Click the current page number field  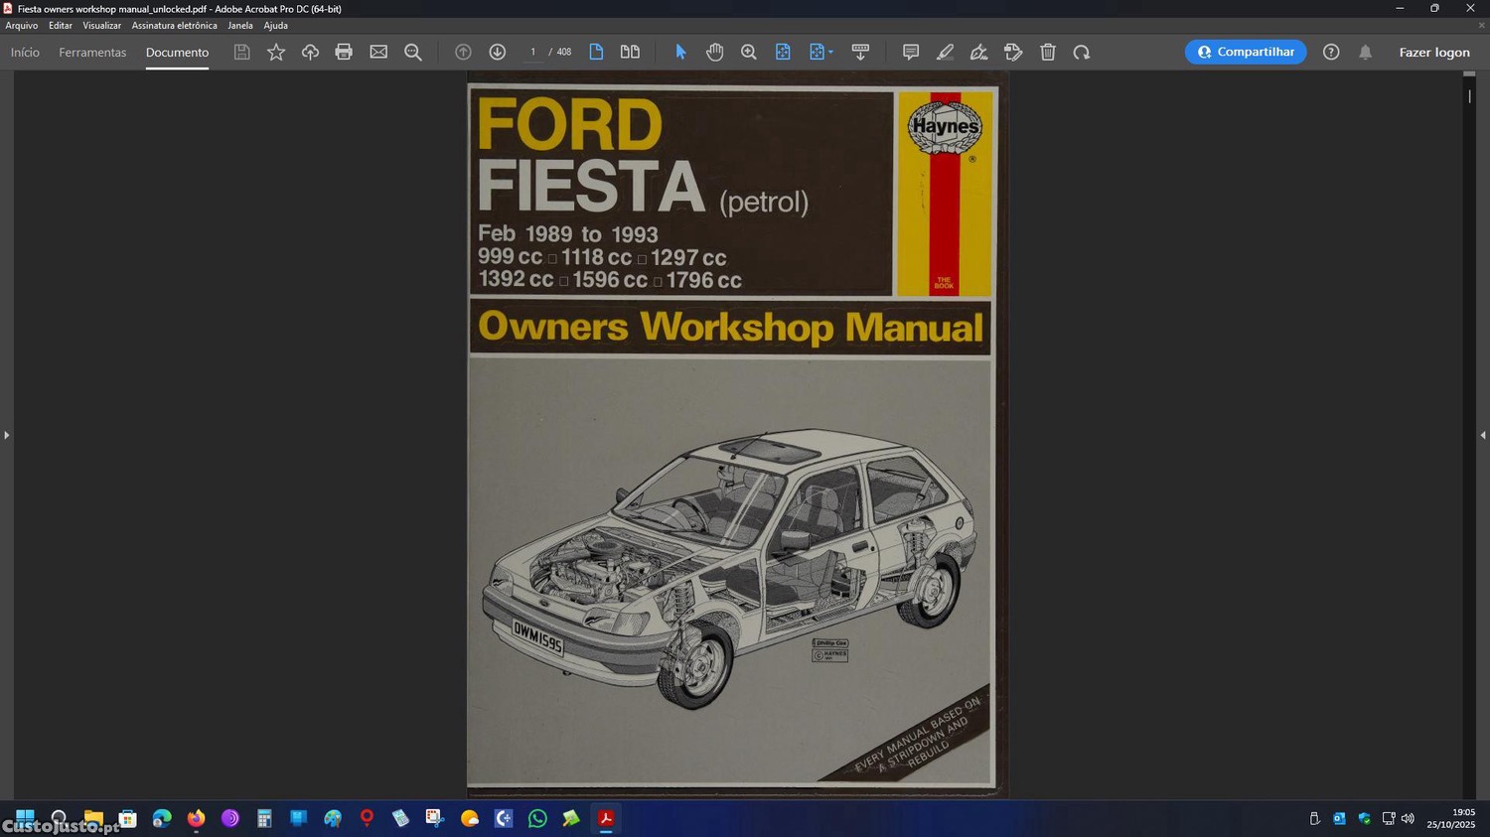coord(533,52)
